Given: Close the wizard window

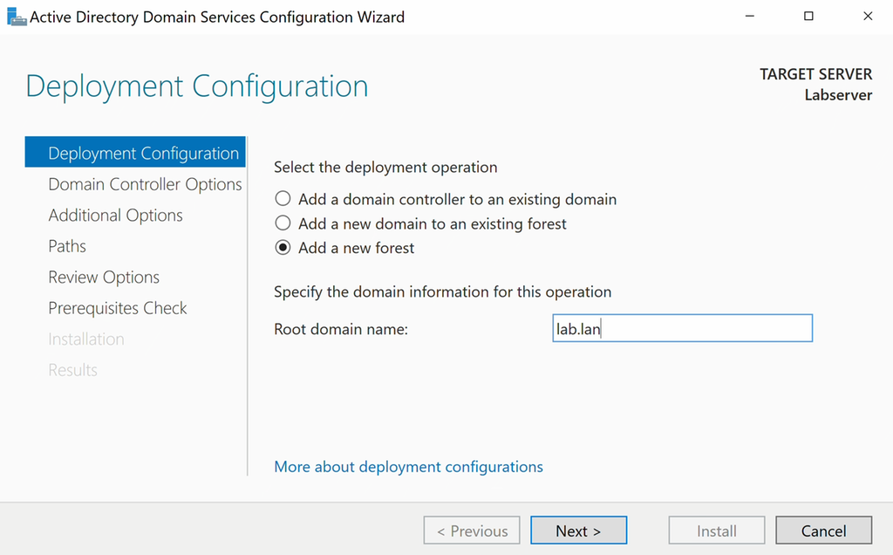Looking at the screenshot, I should tap(868, 16).
